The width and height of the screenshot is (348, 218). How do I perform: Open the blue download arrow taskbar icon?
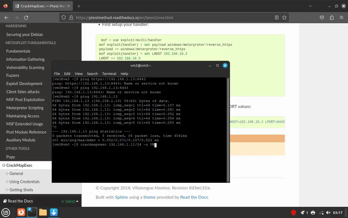coord(54,212)
